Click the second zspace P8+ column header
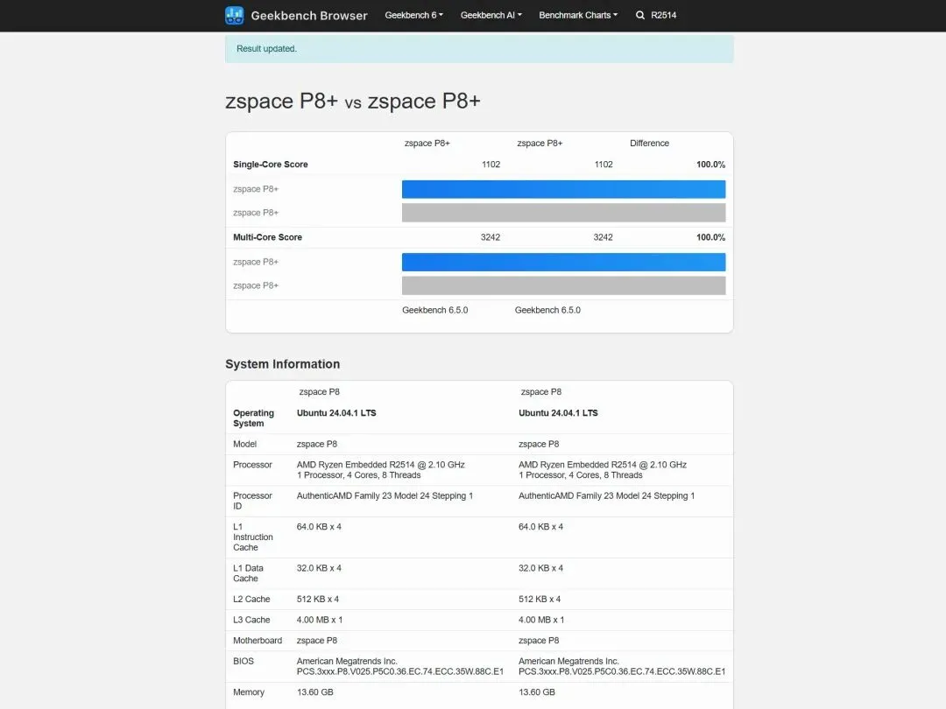 [540, 143]
